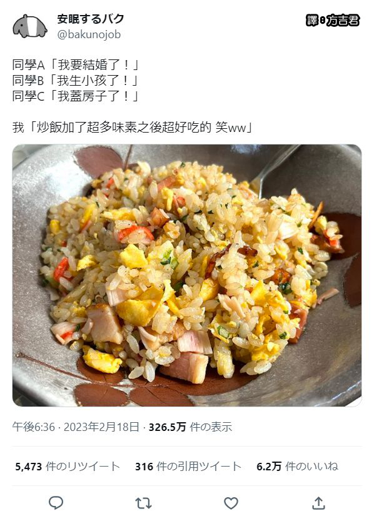
Task: Click the tweet line 同學C「我蓋房子了！」
Action: pos(76,96)
